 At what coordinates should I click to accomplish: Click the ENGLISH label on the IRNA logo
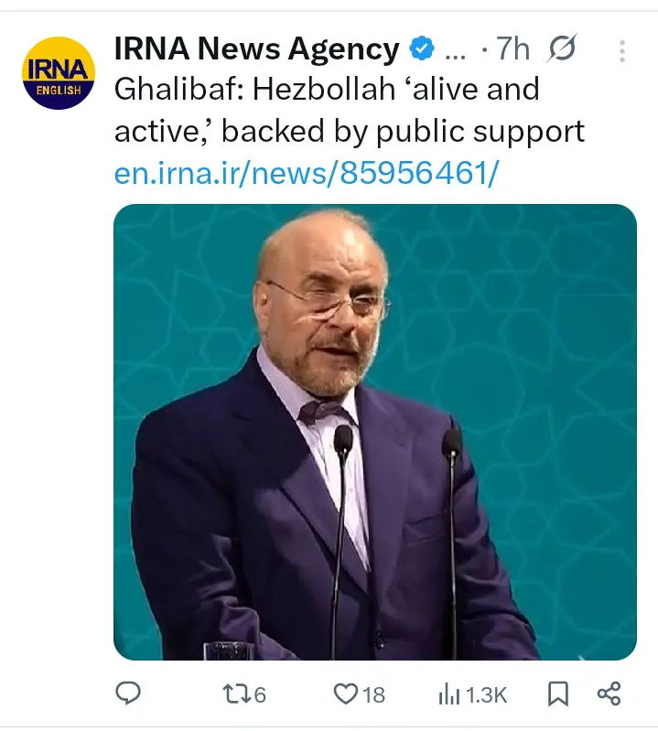pos(59,91)
